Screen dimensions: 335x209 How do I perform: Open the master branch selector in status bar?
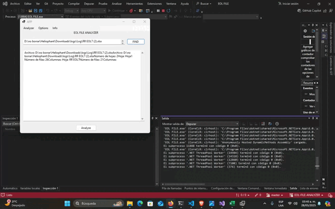(275, 195)
